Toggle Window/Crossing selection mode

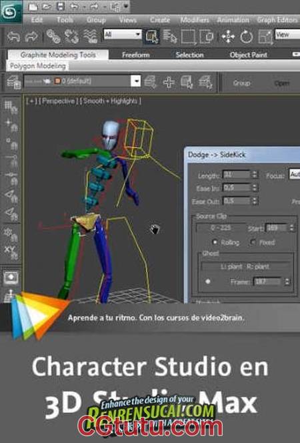(207, 37)
